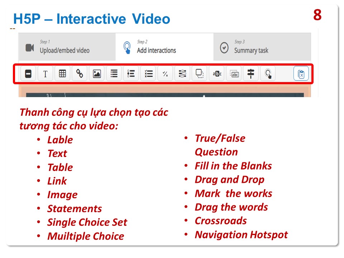Select the Statements list icon
This screenshot has height=258, width=344.
[x=114, y=74]
